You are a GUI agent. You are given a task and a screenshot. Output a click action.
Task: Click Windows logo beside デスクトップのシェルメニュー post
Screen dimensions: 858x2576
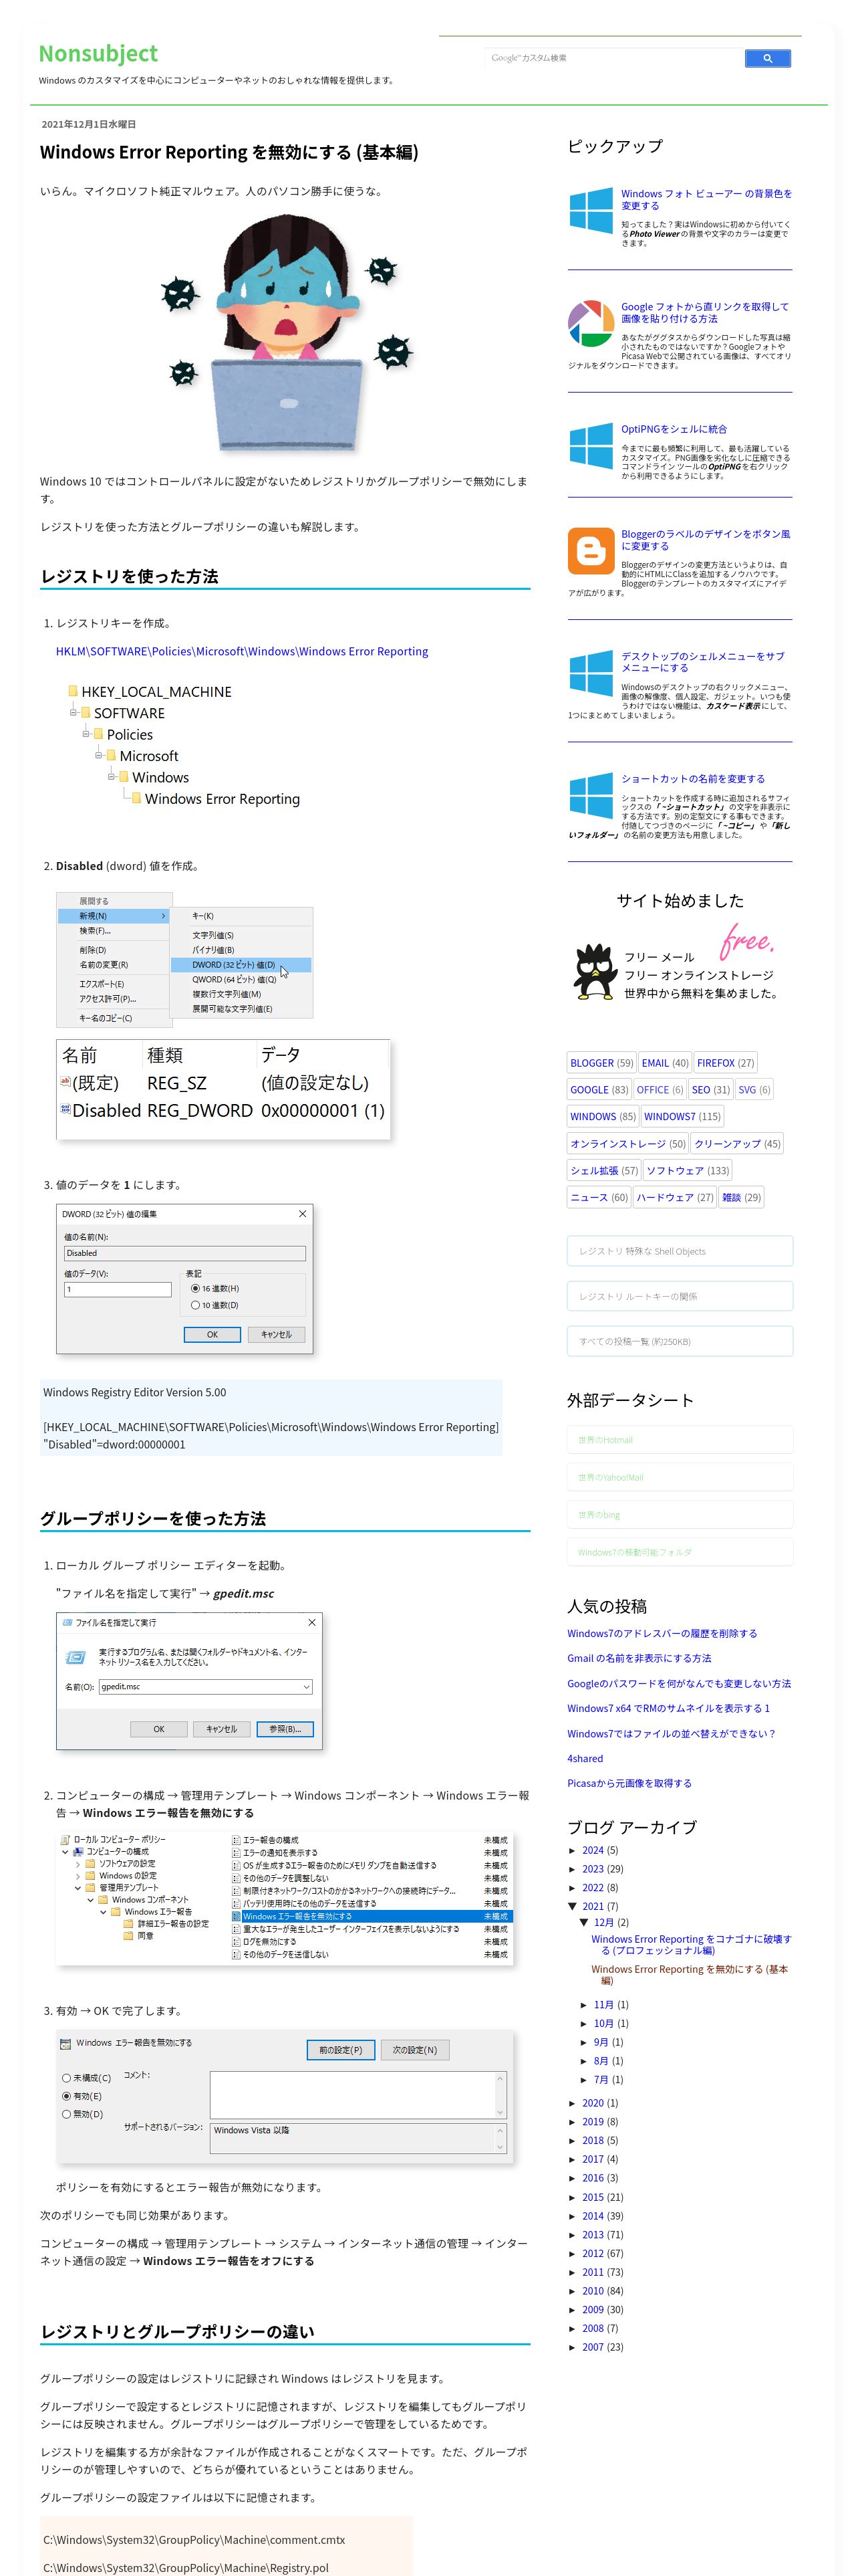(590, 672)
